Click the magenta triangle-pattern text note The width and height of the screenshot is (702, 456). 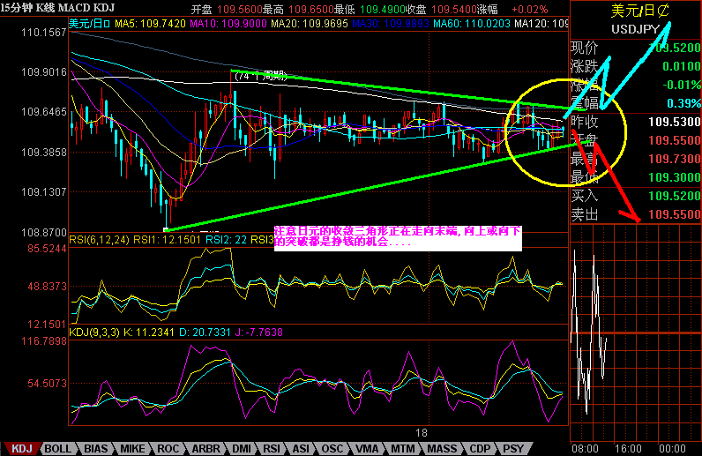(397, 235)
